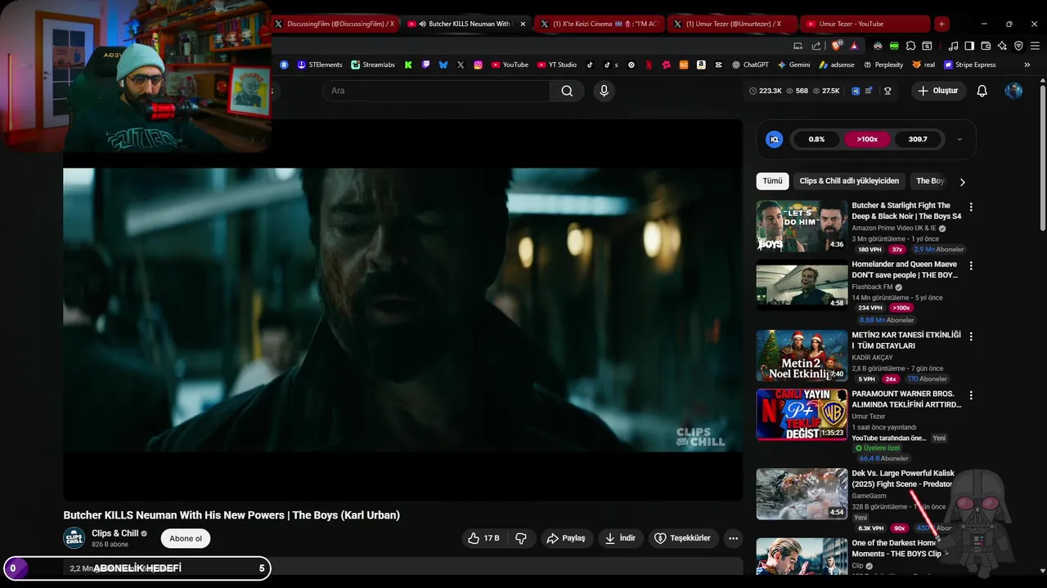Expand the bookmarks overflow chevron

point(1027,65)
